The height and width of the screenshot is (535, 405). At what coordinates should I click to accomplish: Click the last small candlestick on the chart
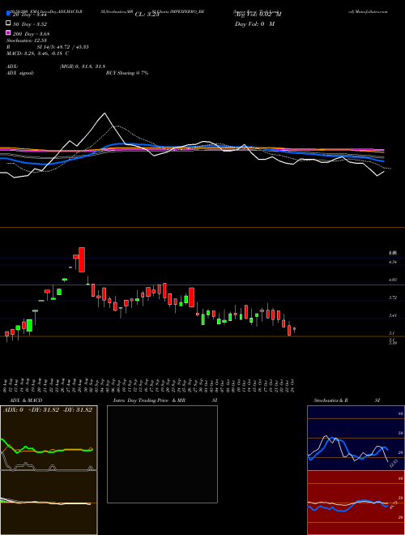(x=294, y=329)
